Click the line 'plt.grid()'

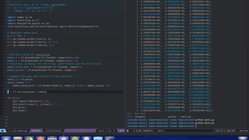tap(19, 107)
